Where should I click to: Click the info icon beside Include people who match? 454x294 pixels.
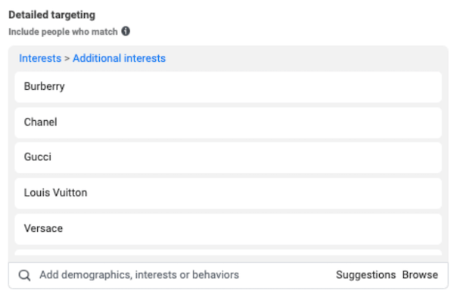[x=126, y=31]
